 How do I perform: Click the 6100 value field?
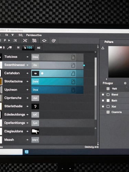click(28, 47)
